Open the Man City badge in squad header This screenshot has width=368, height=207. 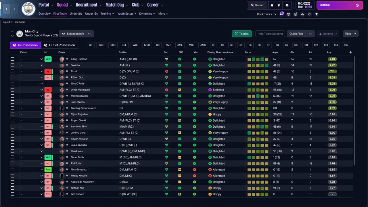coord(20,34)
